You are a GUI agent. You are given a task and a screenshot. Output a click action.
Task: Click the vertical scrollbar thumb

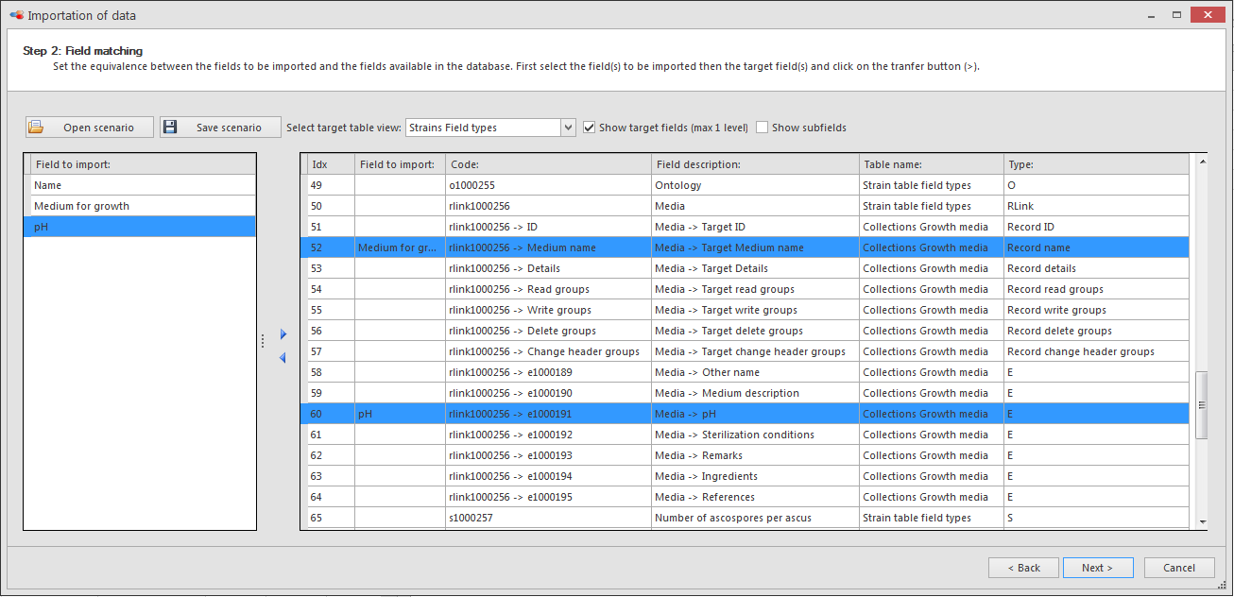coord(1202,405)
